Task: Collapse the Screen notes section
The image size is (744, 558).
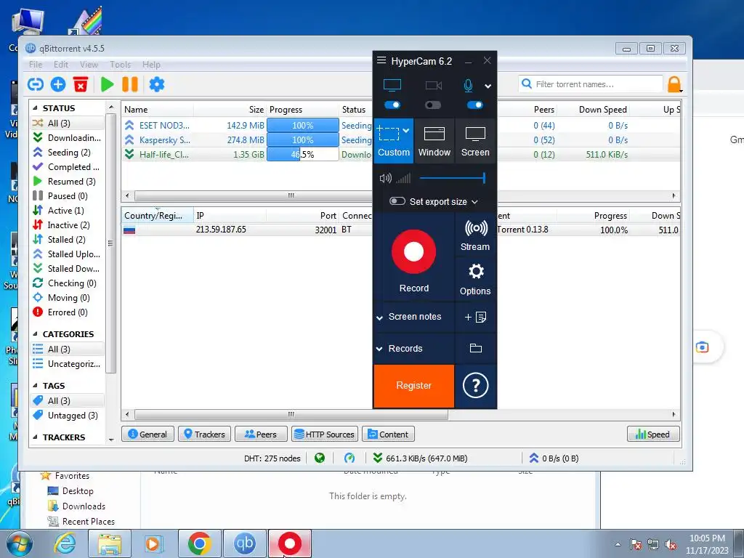Action: (379, 318)
